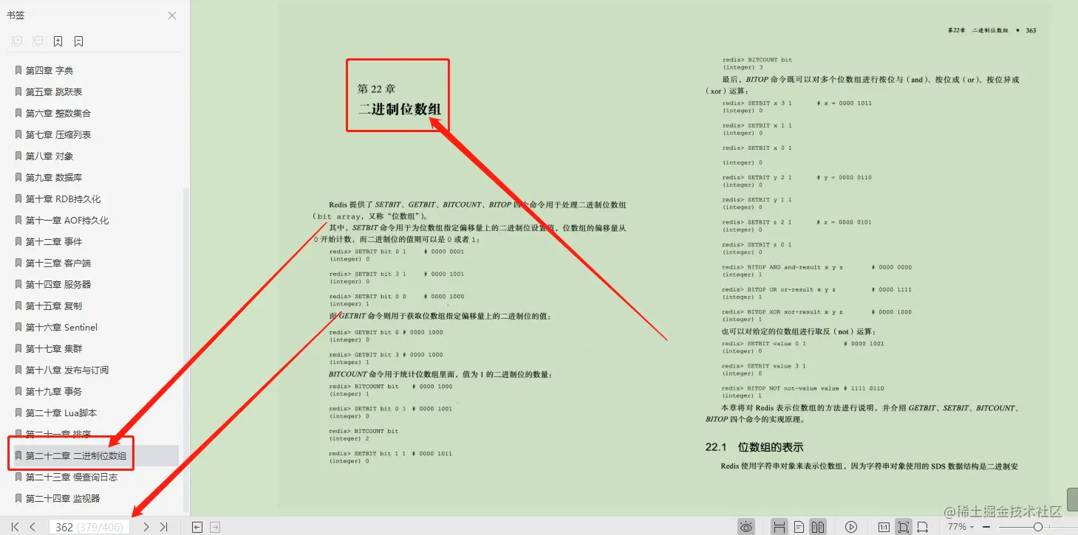Start the slideshow play mode
The height and width of the screenshot is (535, 1078).
point(851,527)
